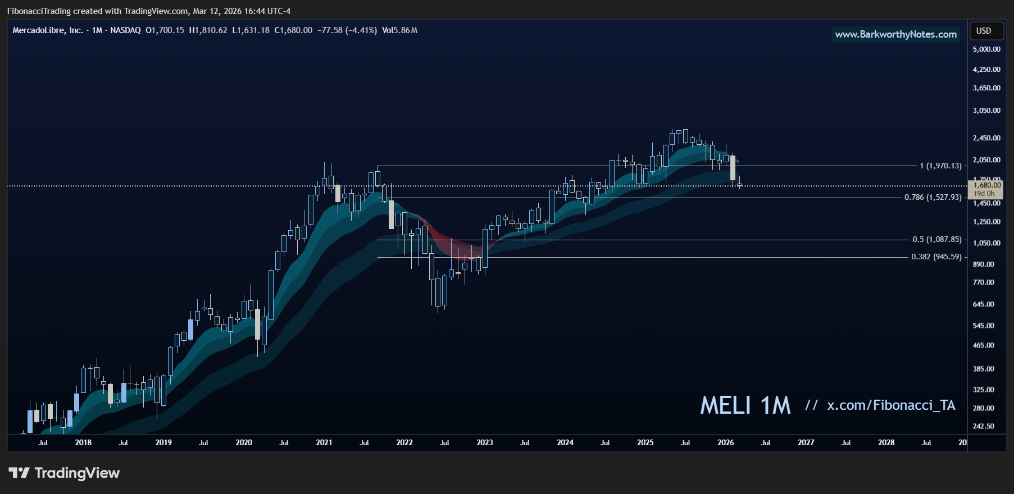Screen dimensions: 1014x494
Task: Click the 2026 label on time axis
Action: pyautogui.click(x=726, y=442)
